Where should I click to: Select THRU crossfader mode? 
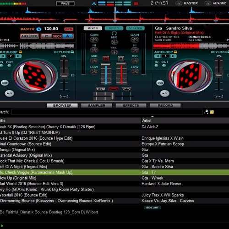coord(101,89)
